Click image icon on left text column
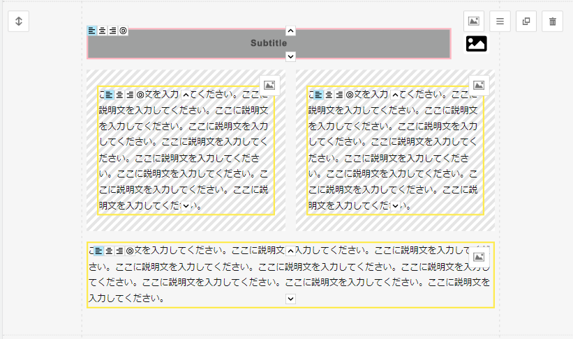 [270, 85]
